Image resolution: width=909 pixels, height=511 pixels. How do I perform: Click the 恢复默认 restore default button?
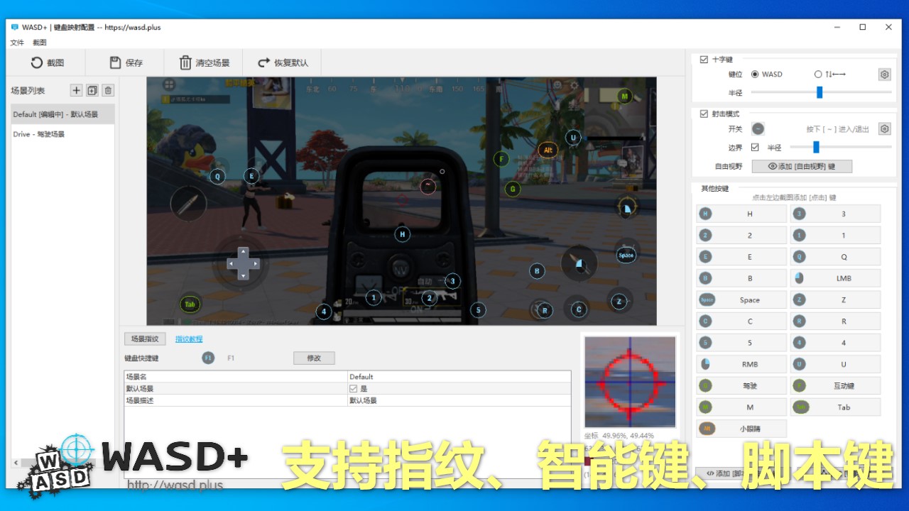pos(283,62)
